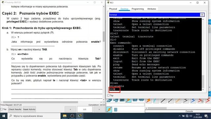Open the Windows Start menu

(4, 116)
